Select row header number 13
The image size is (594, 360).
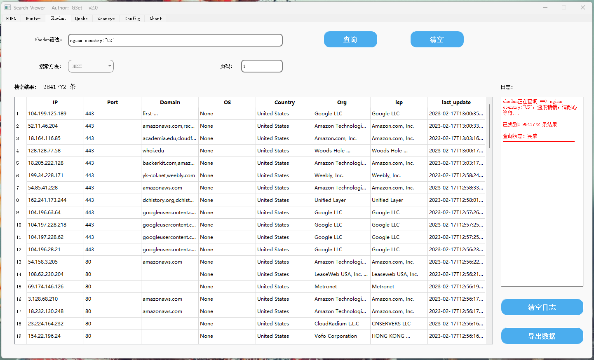(21, 262)
